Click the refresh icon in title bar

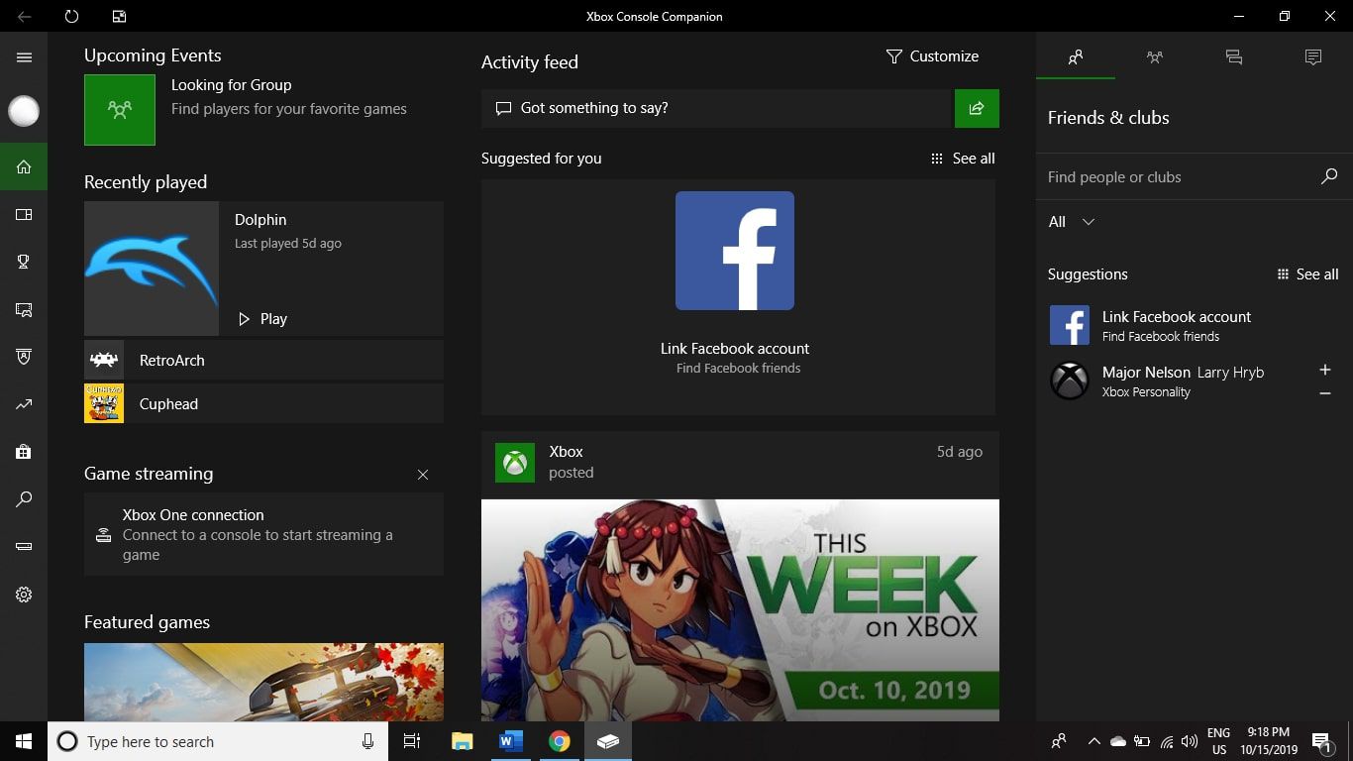point(71,16)
